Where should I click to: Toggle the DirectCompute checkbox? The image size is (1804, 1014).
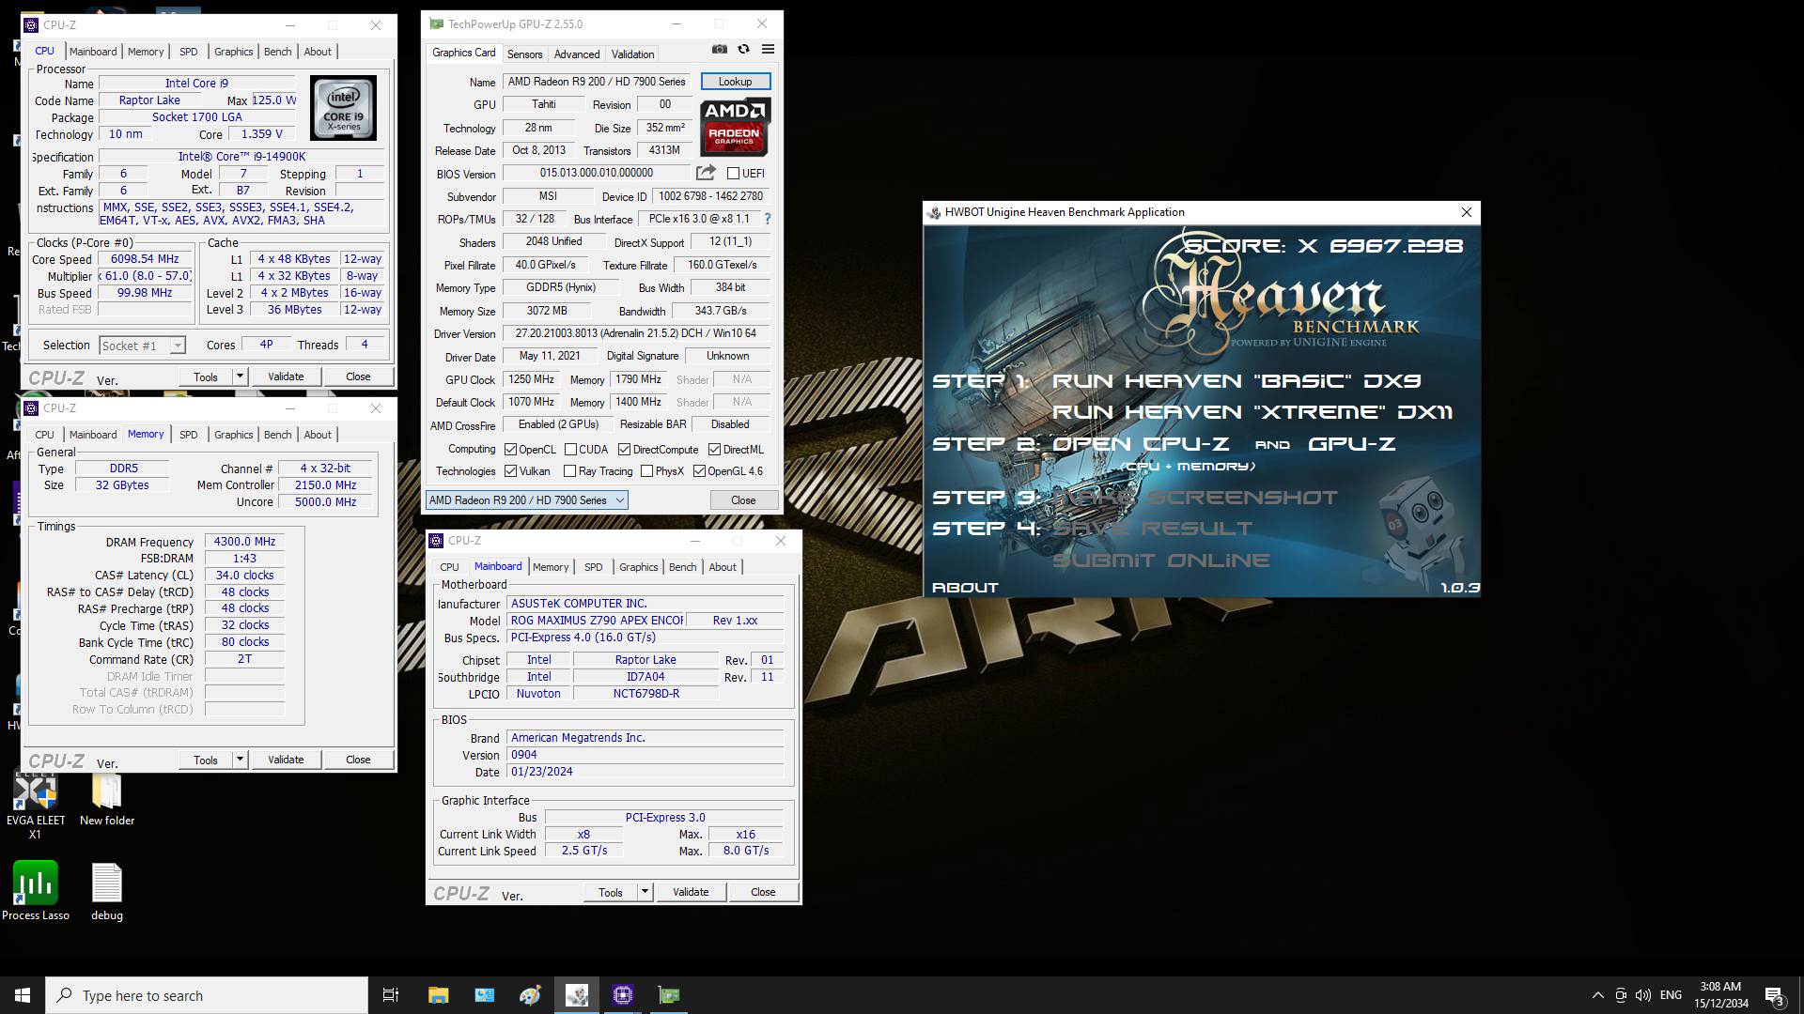click(624, 450)
